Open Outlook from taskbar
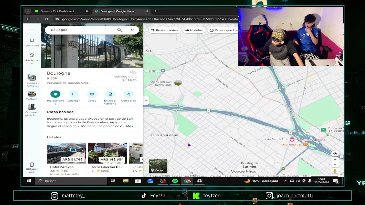The image size is (365, 205). [150, 181]
